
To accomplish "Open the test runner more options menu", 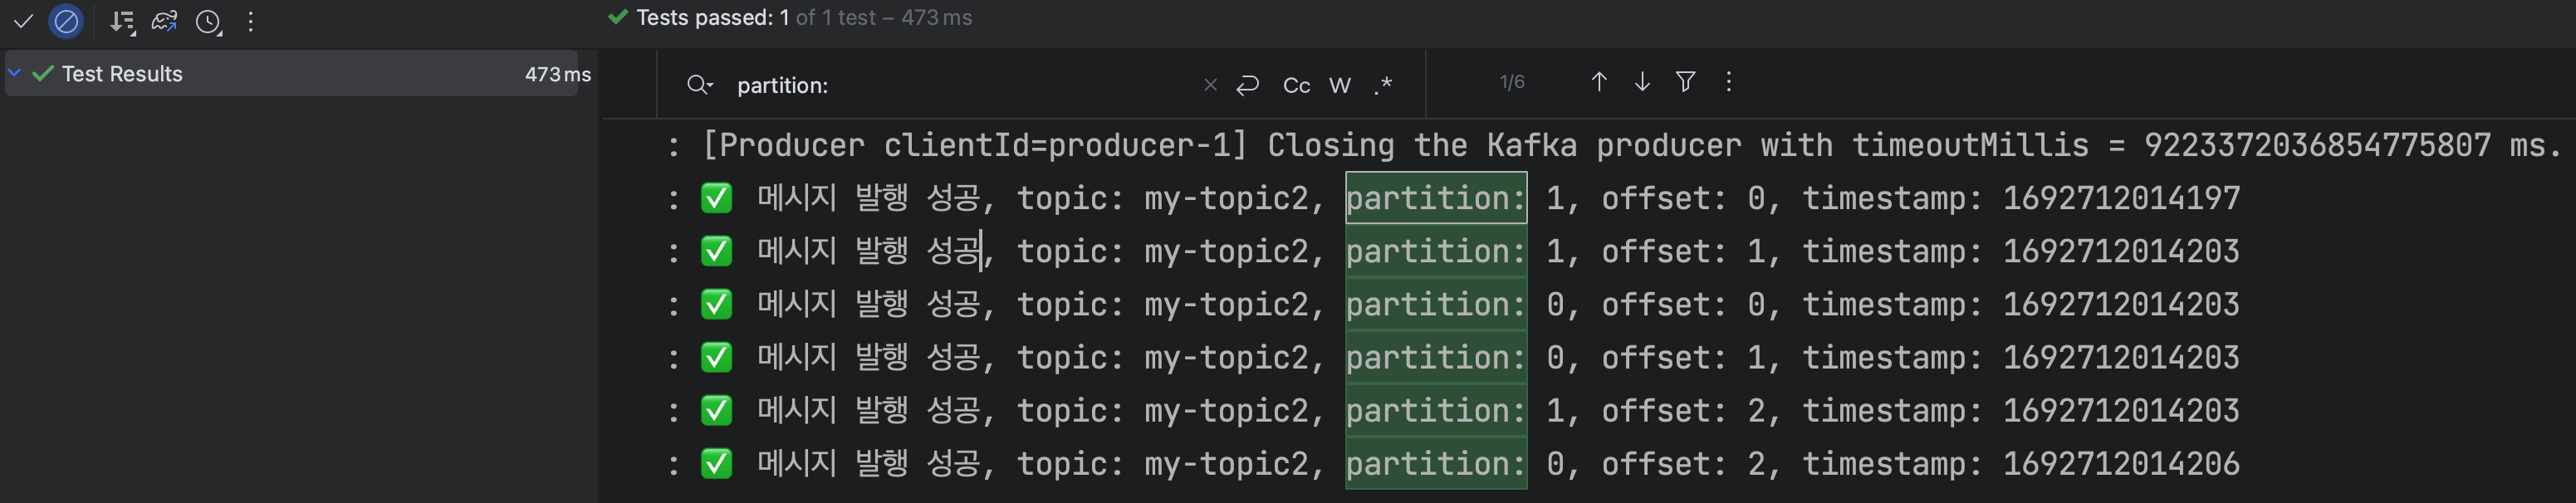I will (x=250, y=21).
